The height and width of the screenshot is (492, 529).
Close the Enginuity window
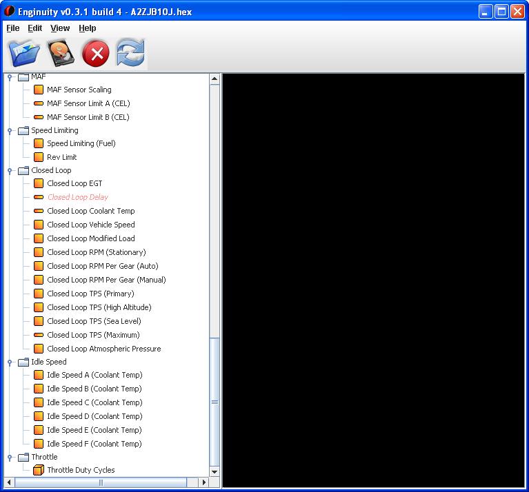point(517,12)
